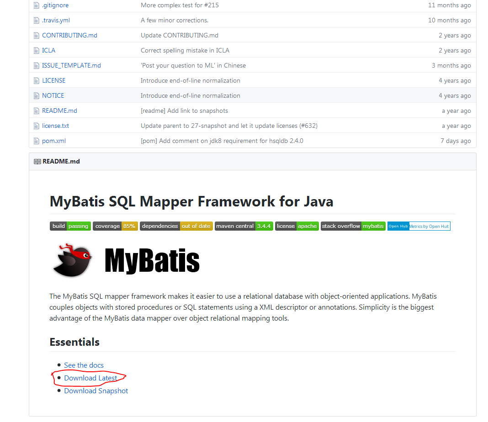This screenshot has height=422, width=488.
Task: Click the '7 days ago' timestamp
Action: point(456,141)
